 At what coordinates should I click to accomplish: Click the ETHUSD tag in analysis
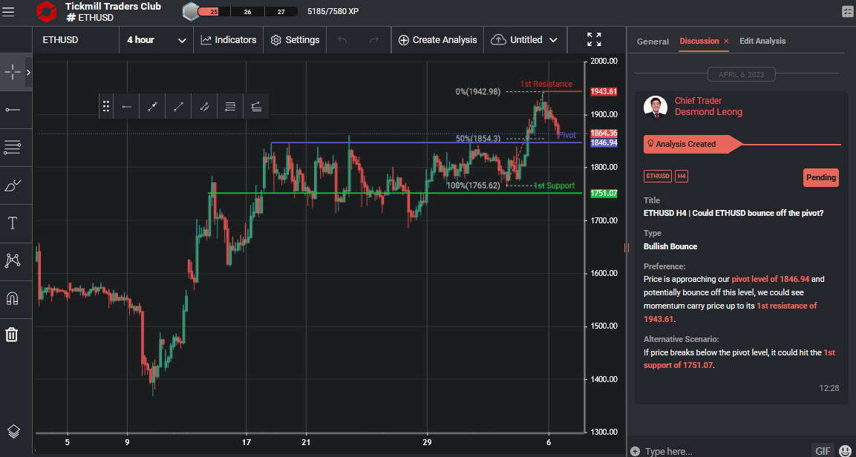pos(657,177)
